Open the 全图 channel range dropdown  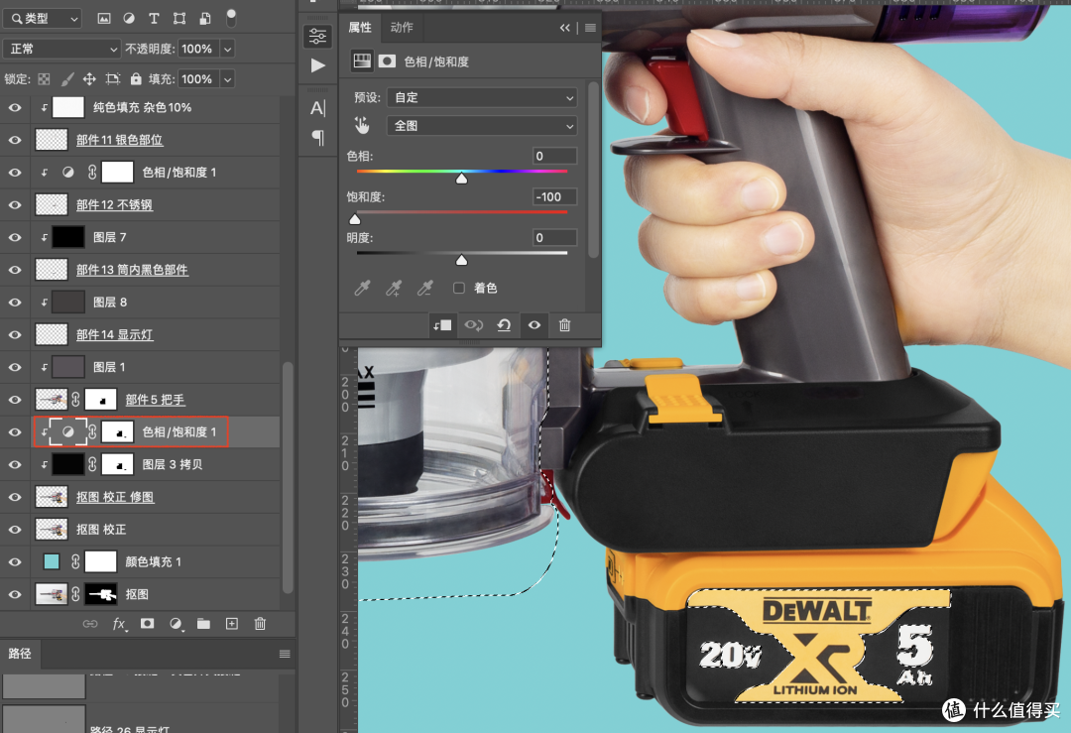click(x=482, y=126)
